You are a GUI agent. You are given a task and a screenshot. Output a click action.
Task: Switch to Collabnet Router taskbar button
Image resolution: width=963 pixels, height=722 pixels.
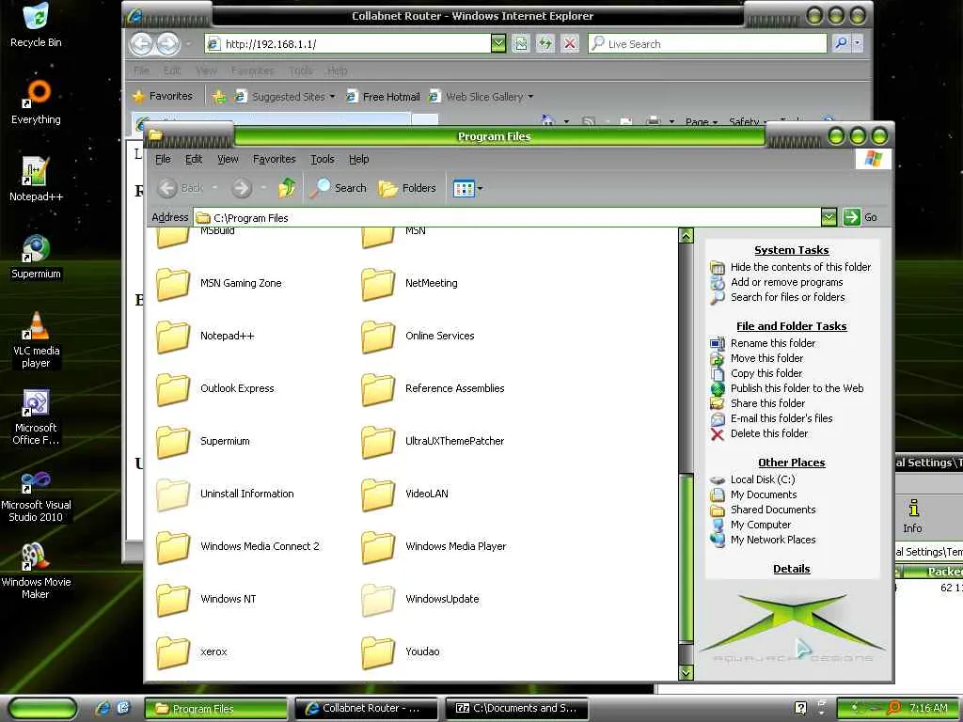point(366,708)
